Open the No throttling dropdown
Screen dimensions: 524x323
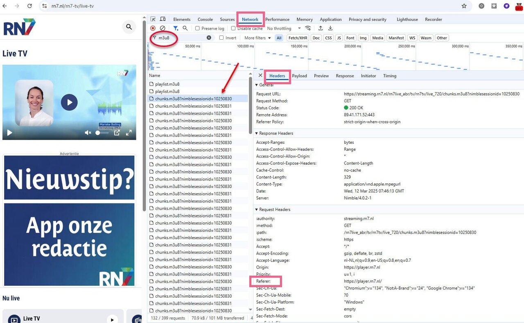pyautogui.click(x=284, y=29)
